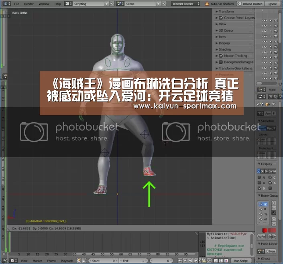Open the Render menu
This screenshot has width=283, height=264.
29,4
